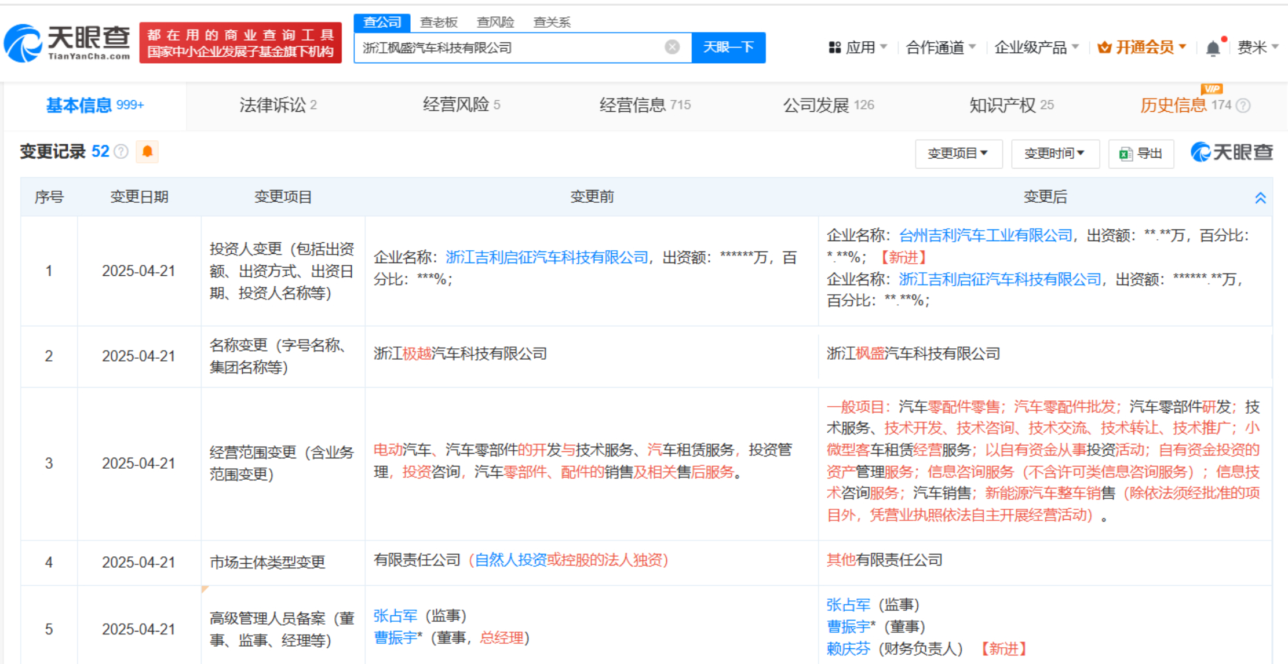Switch to the 查关系 search tab
The image size is (1288, 664).
pyautogui.click(x=552, y=23)
